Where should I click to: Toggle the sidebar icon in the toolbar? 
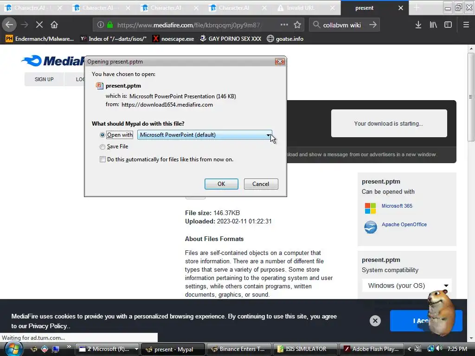(x=448, y=25)
